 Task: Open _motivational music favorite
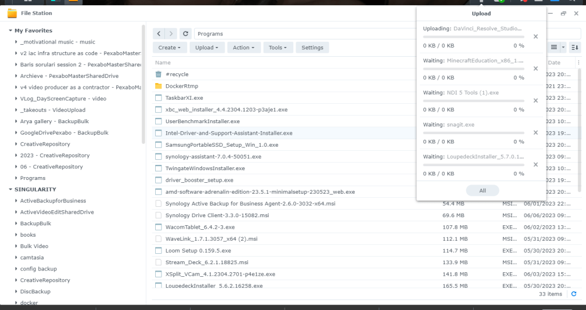(x=57, y=42)
